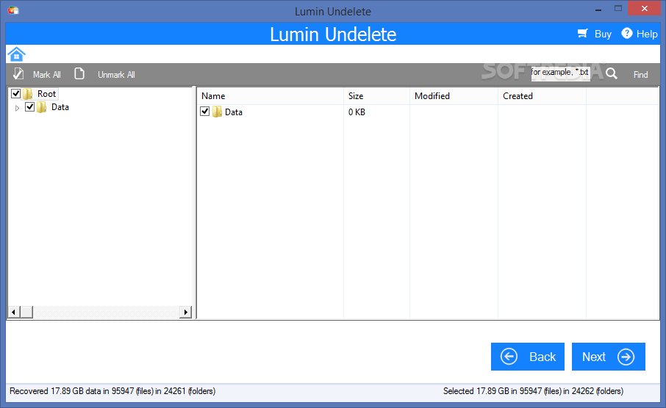This screenshot has height=408, width=666.
Task: Click the Recovered 17.89 GB status text
Action: pos(112,391)
